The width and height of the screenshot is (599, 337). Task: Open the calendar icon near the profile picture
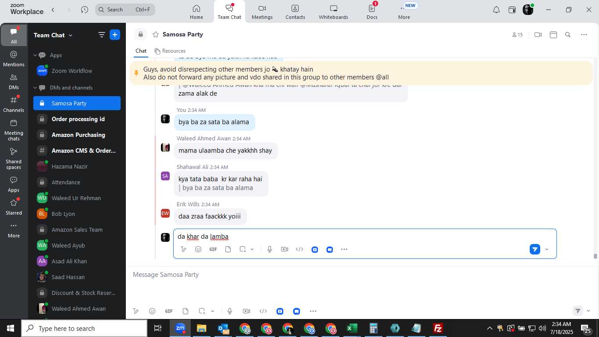click(512, 10)
